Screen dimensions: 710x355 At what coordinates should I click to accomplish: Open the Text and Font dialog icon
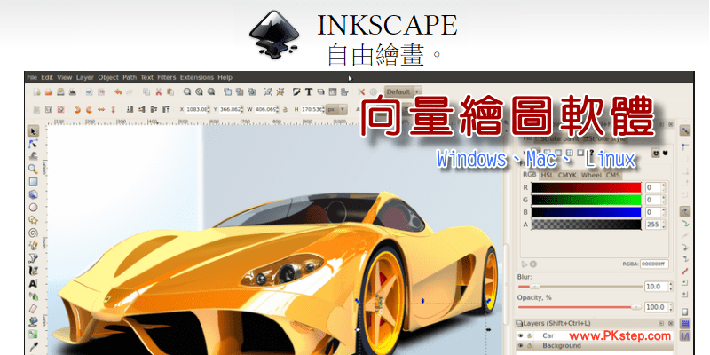pyautogui.click(x=309, y=92)
